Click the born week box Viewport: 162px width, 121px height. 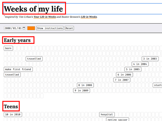pyautogui.click(x=8, y=48)
